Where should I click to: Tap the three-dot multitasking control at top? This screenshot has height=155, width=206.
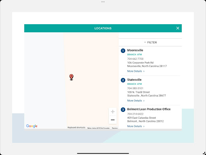[x=103, y=2]
